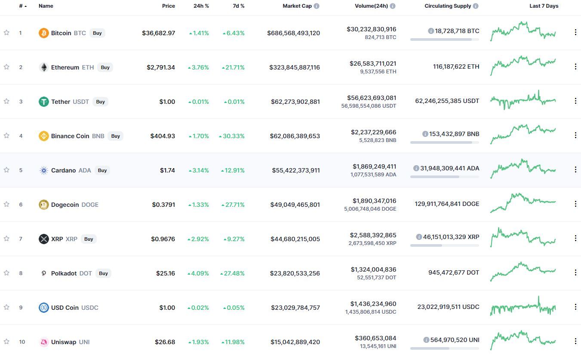Click the Bitcoin logo icon

44,33
